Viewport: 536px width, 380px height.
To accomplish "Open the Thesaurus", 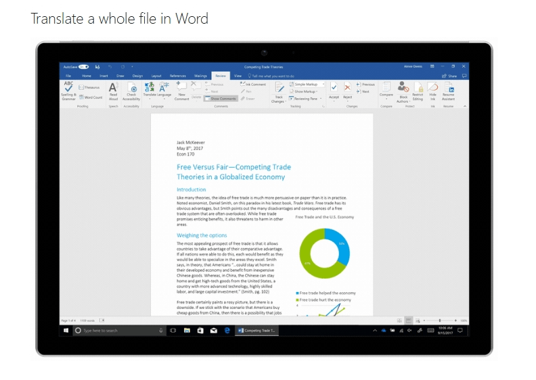I will (x=89, y=87).
